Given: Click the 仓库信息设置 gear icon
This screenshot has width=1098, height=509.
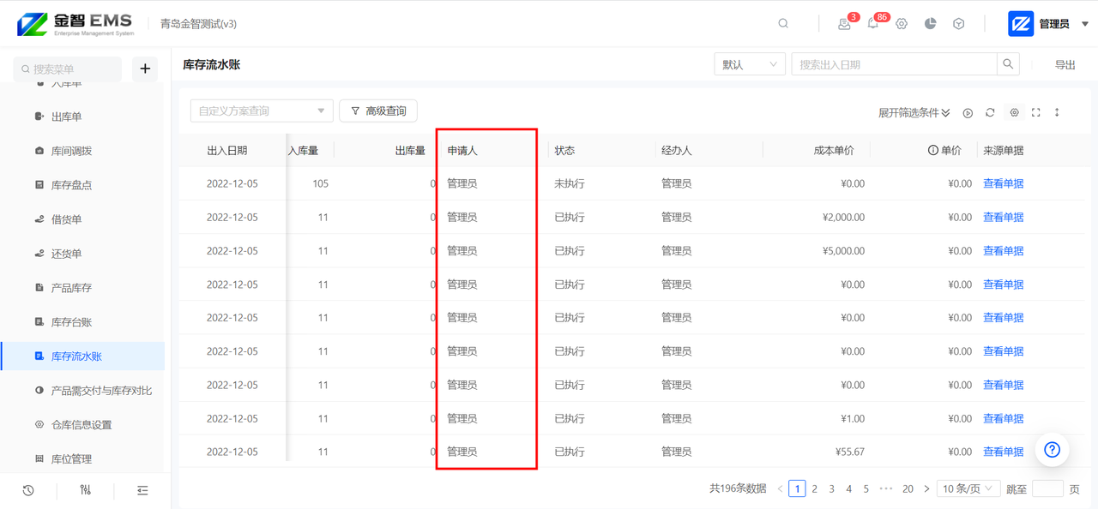Looking at the screenshot, I should click(x=39, y=425).
